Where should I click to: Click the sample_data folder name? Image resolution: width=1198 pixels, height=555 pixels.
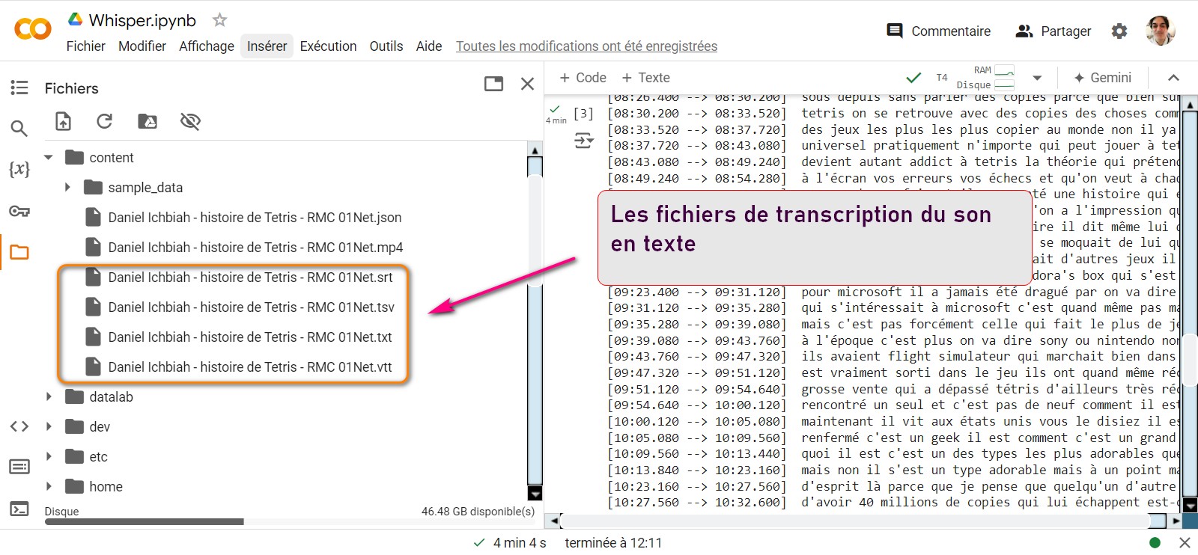pos(145,188)
